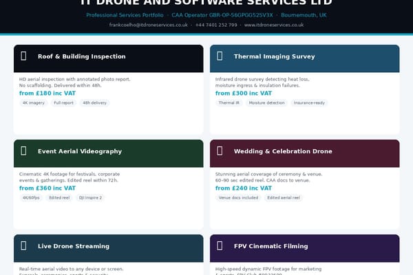Click the 'from £360 inc VAT' price
413x275 pixels.
[x=47, y=188]
